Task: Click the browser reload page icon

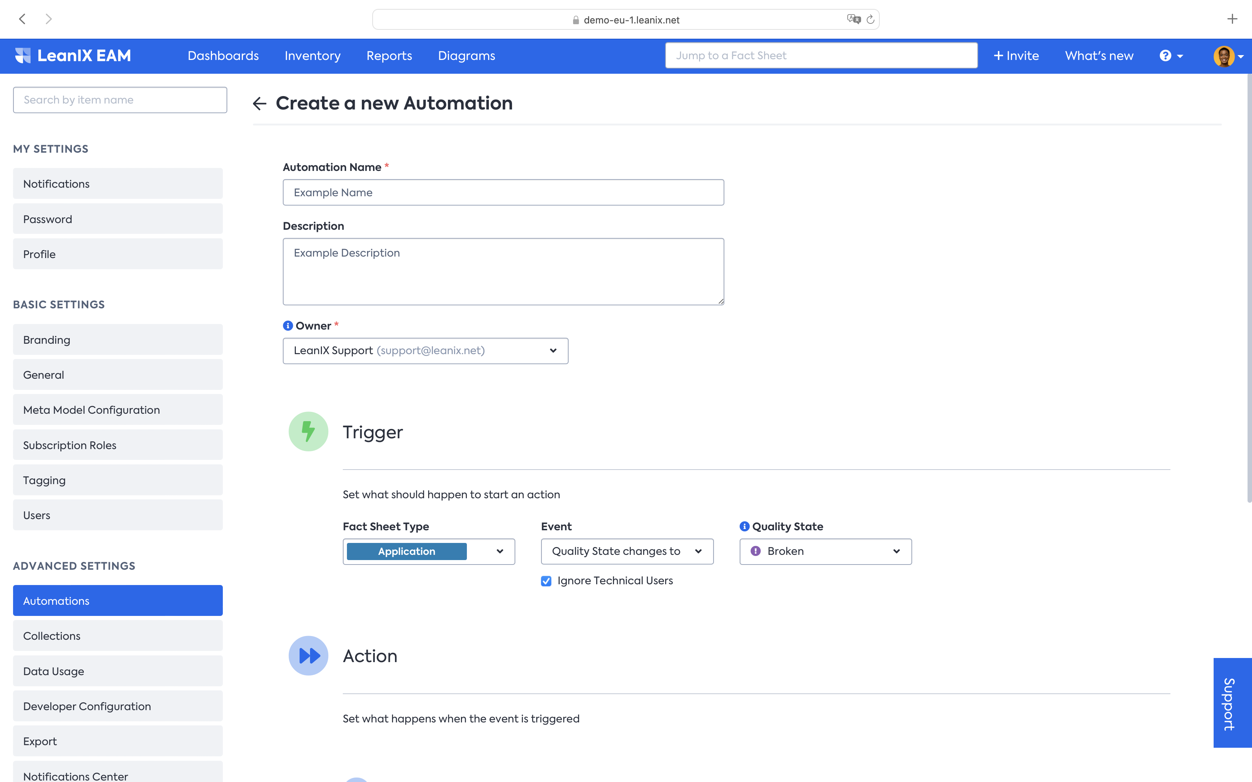Action: tap(870, 20)
